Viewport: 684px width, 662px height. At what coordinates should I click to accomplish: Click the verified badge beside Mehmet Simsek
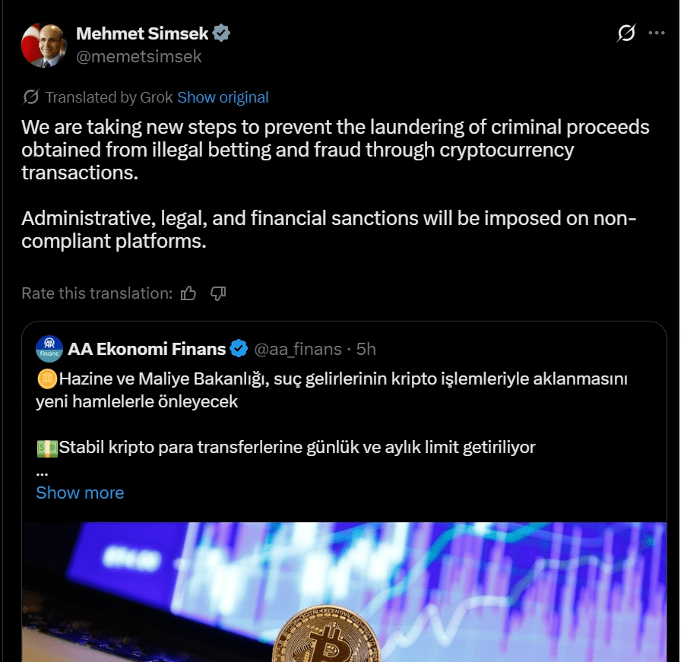pyautogui.click(x=221, y=33)
